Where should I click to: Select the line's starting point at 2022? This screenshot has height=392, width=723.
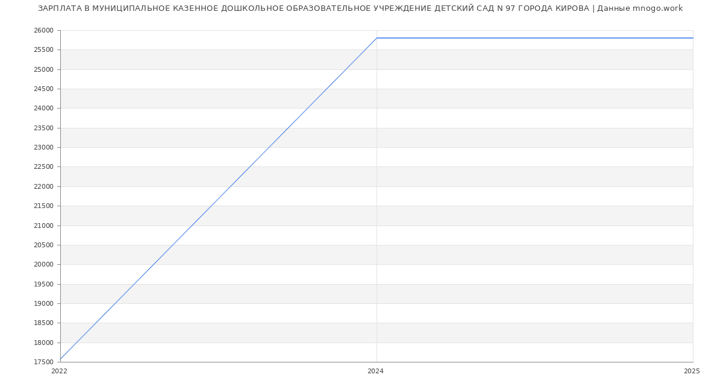(60, 359)
